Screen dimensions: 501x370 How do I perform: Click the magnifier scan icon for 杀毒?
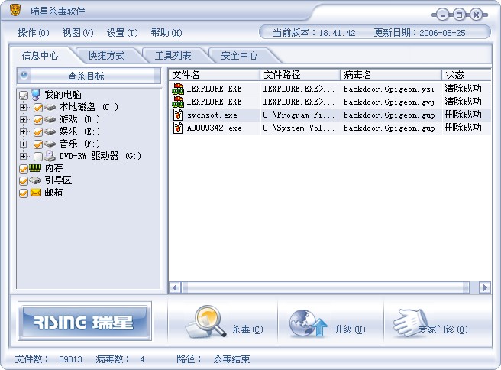coord(206,321)
